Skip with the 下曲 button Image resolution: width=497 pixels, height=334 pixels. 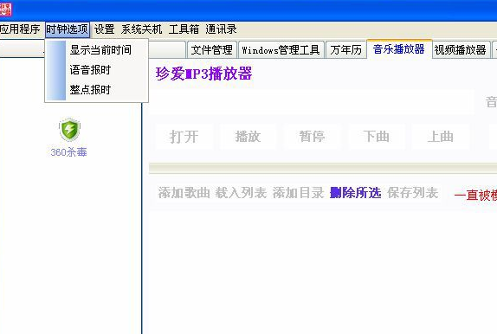click(x=377, y=137)
